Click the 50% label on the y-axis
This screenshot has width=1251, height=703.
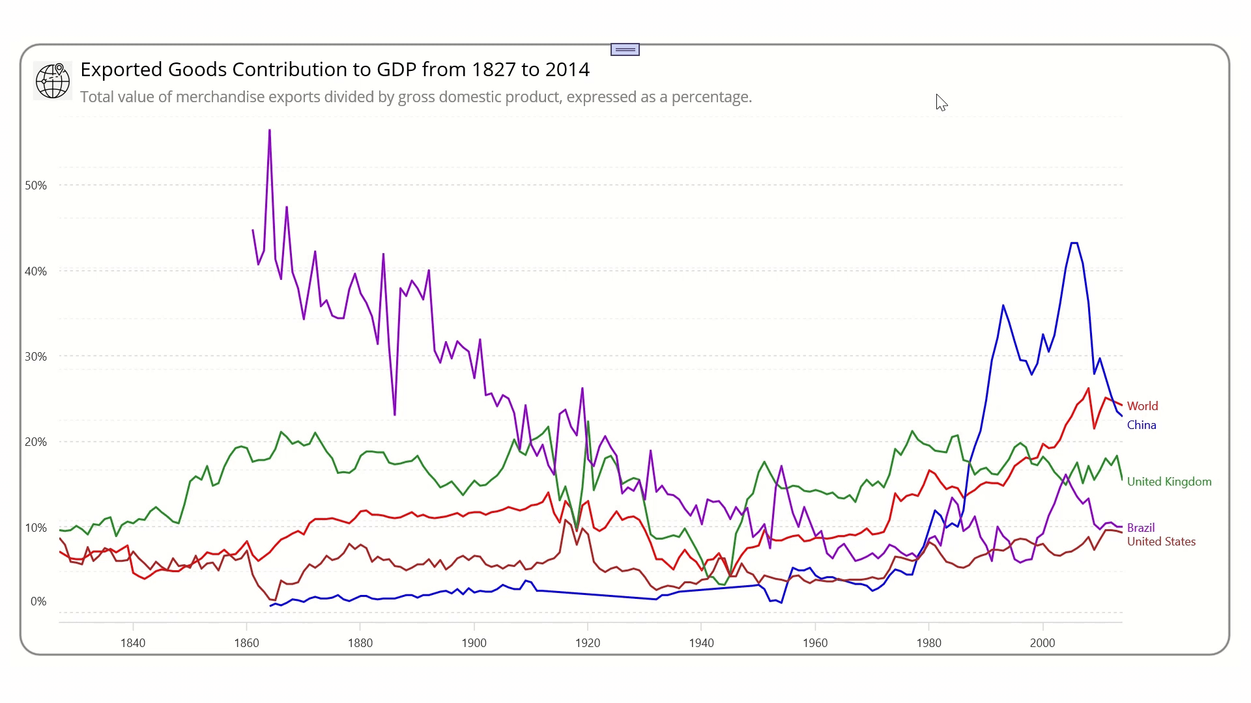36,186
